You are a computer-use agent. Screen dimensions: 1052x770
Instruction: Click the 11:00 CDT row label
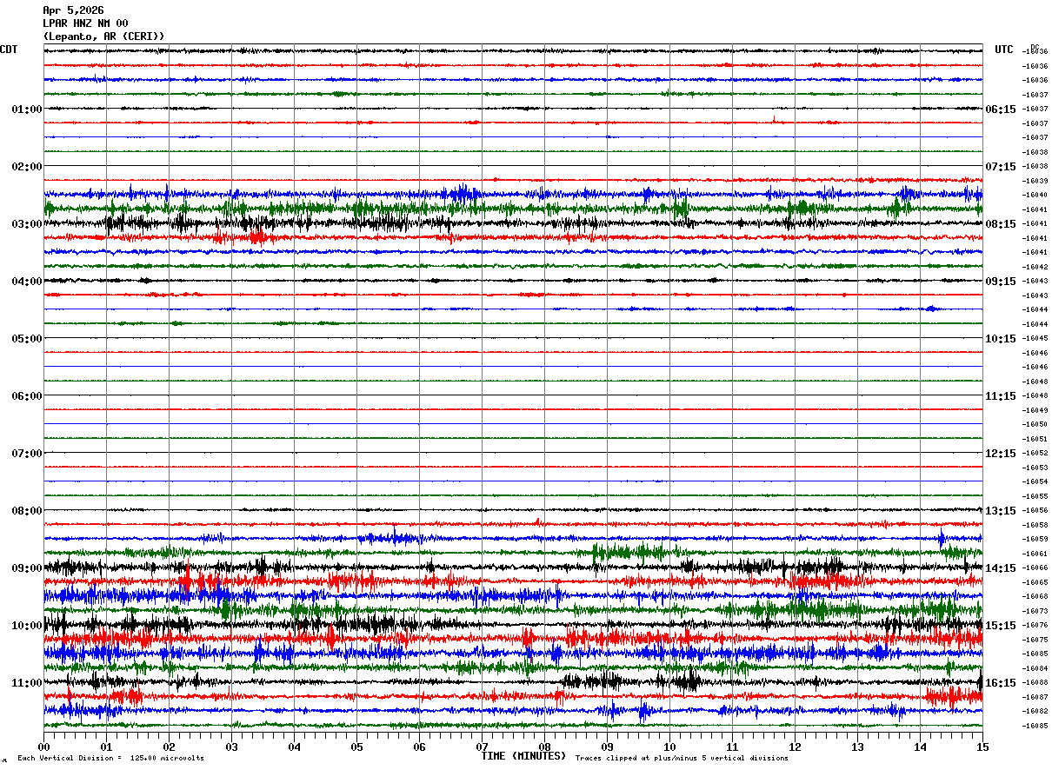[x=27, y=683]
